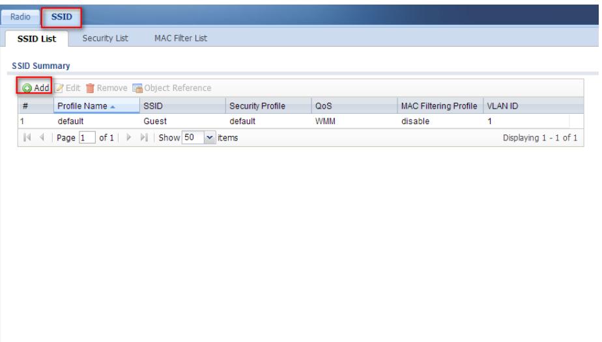Click the Security Profile column header
Image resolution: width=602 pixels, height=342 pixels.
tap(268, 106)
